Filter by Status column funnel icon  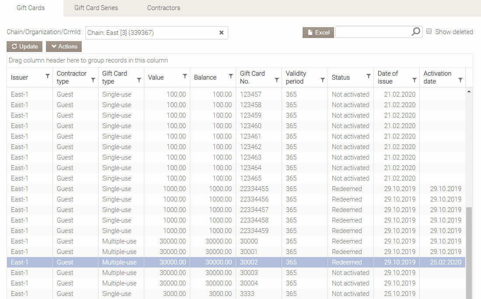pos(369,76)
